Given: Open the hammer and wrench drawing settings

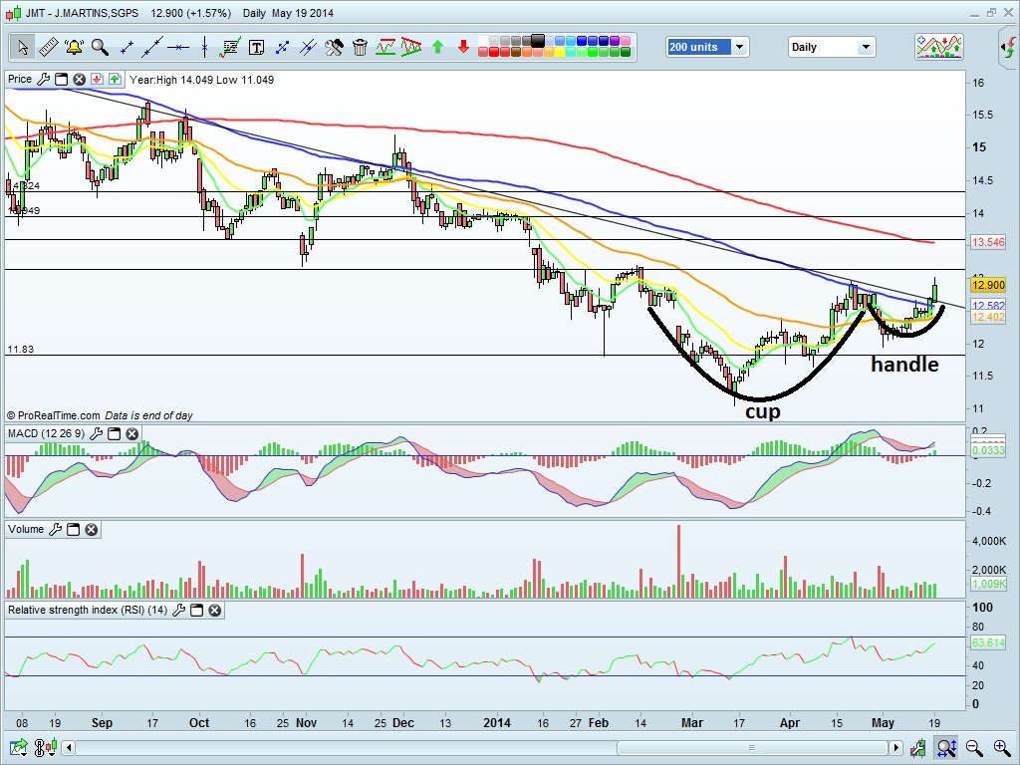Looking at the screenshot, I should (x=334, y=47).
